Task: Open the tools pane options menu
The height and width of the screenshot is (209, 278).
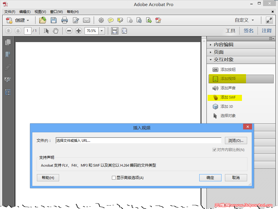Action: (x=272, y=39)
